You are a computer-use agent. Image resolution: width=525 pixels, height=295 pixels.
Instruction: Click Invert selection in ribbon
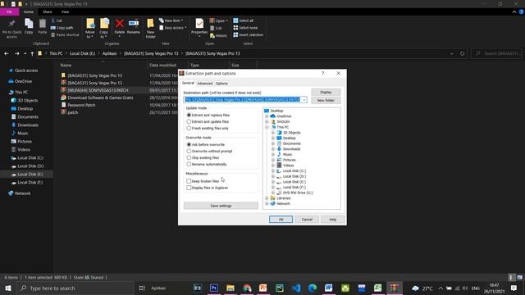tap(248, 34)
